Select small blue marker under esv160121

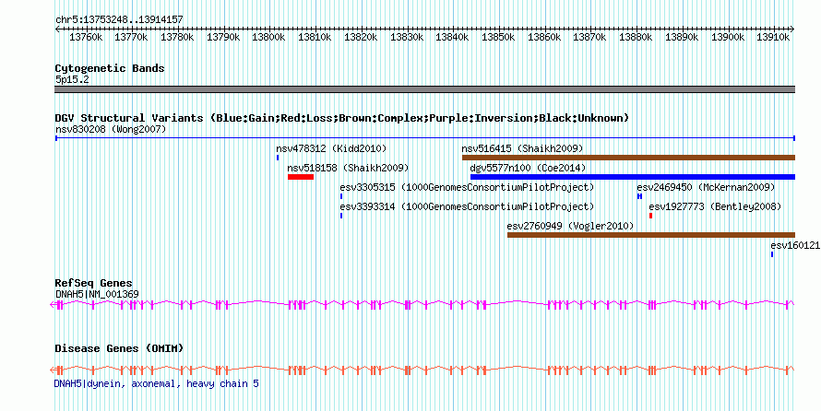click(x=772, y=254)
